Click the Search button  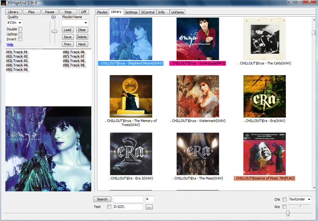click(102, 199)
